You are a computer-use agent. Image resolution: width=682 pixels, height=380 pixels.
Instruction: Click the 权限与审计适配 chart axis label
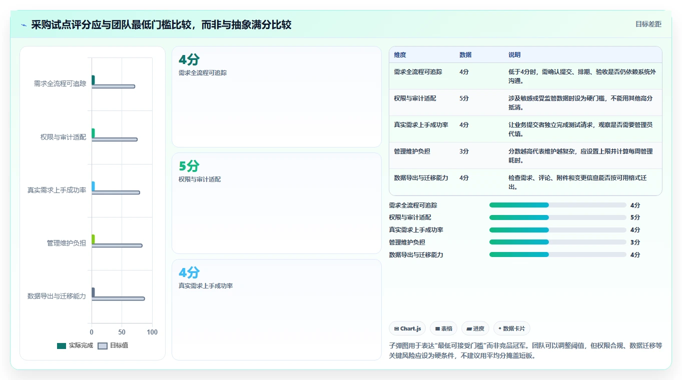63,136
